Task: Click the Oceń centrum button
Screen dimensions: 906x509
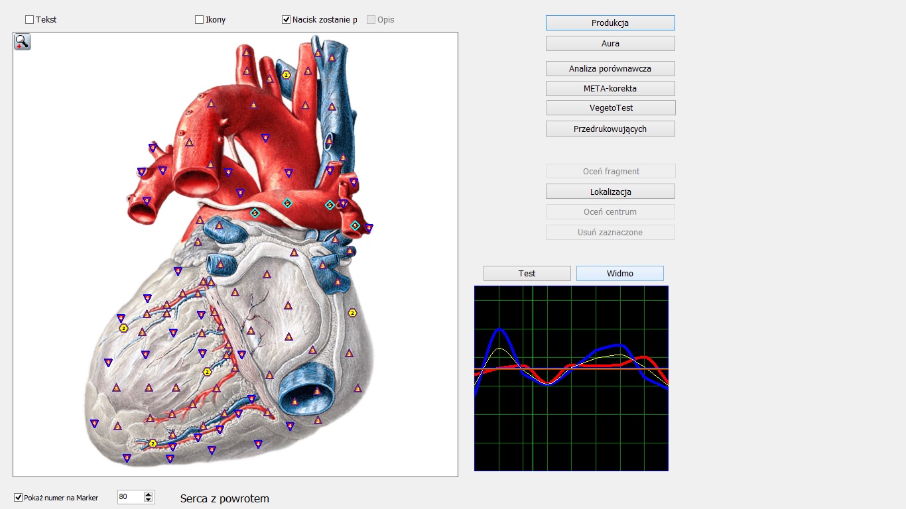Action: pyautogui.click(x=610, y=211)
